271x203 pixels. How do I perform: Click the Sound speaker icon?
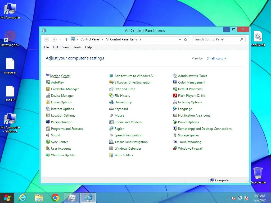[48, 135]
